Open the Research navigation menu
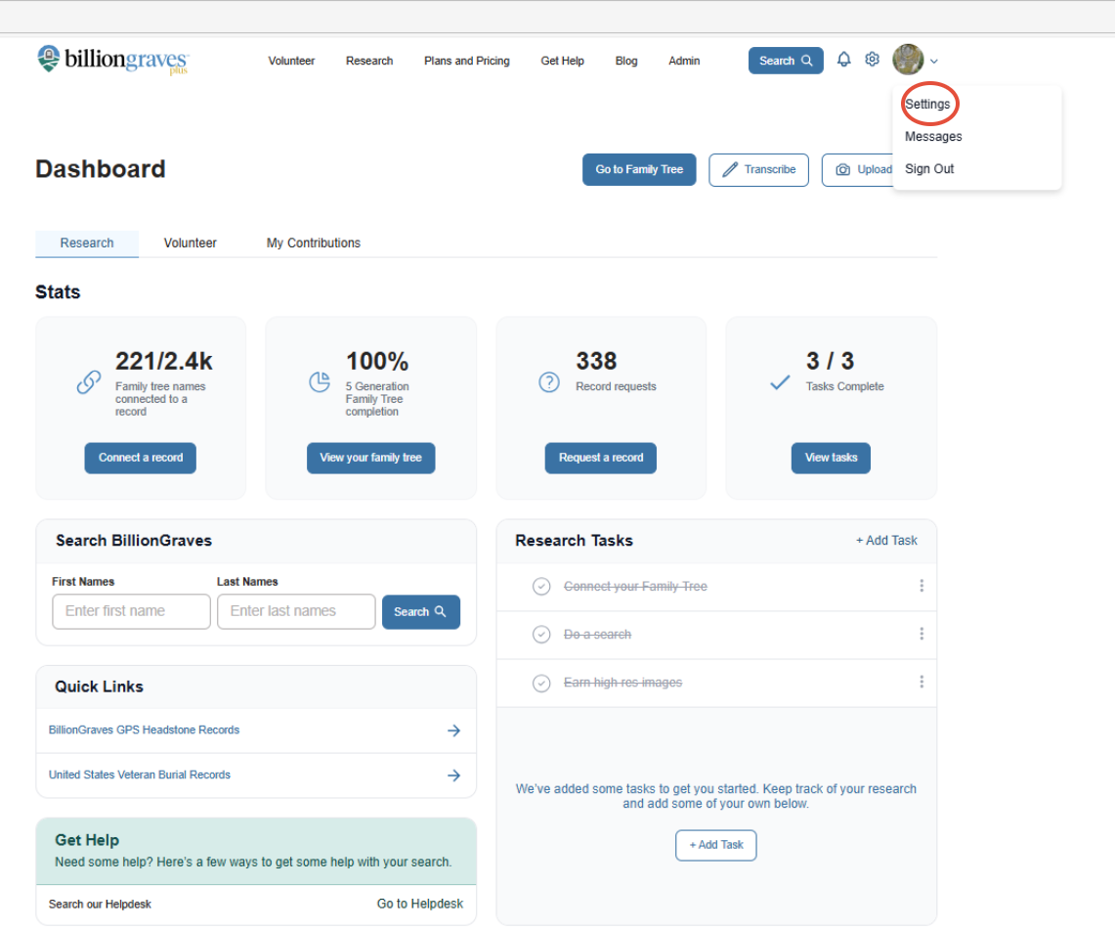1115x930 pixels. tap(369, 61)
